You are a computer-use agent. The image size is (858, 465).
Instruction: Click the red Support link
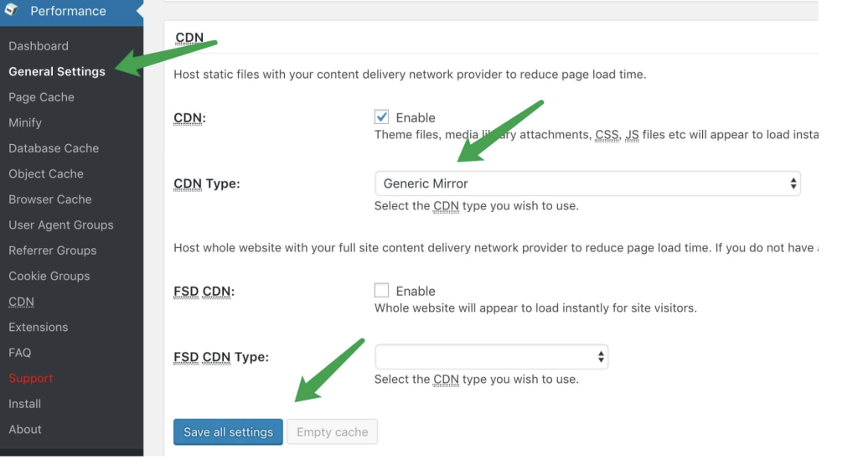tap(31, 378)
